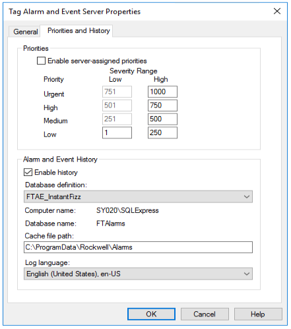Click the High priority low severity field 501

tap(117, 105)
